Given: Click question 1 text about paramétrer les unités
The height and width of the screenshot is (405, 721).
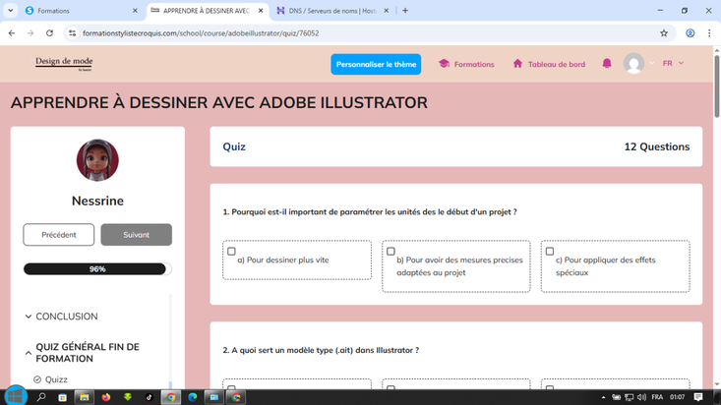Looking at the screenshot, I should (x=370, y=212).
